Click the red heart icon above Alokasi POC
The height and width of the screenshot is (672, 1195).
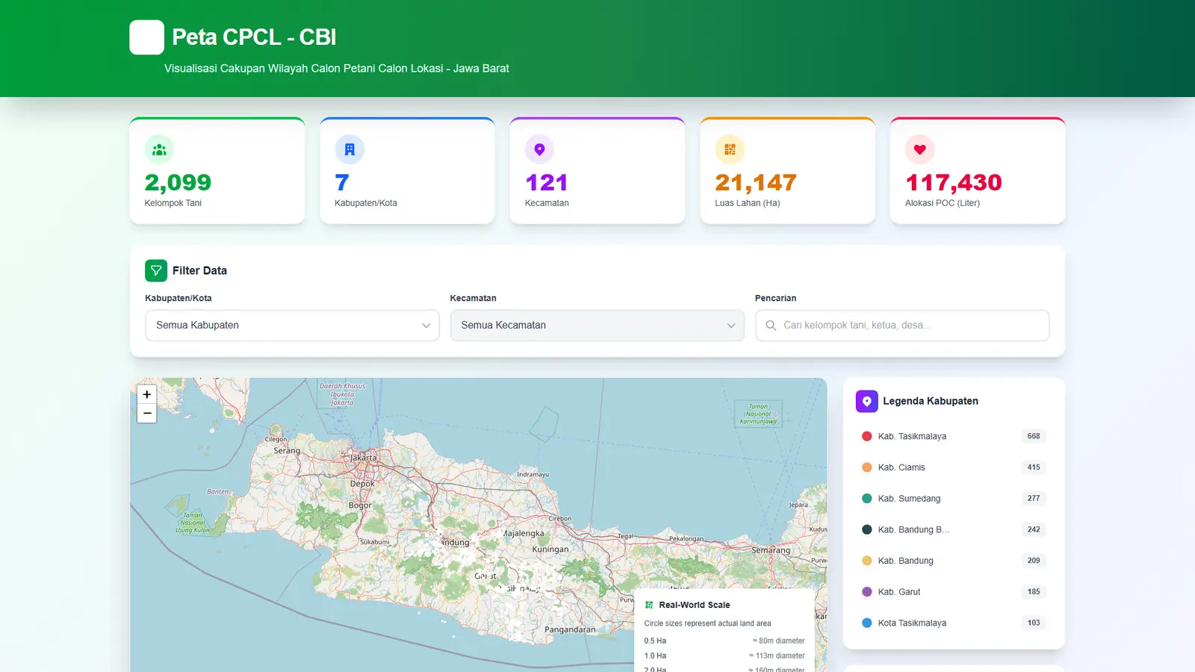click(x=920, y=149)
